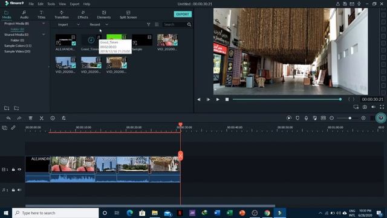This screenshot has height=218, width=387.
Task: Open the preview display settings icon
Action: (356, 107)
